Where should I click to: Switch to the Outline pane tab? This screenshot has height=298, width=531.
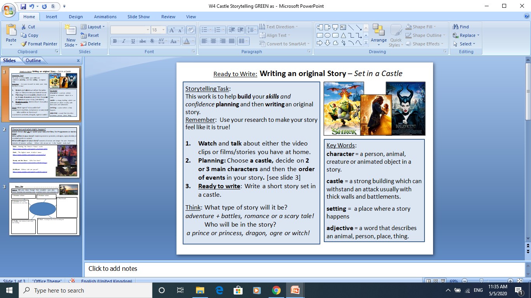[x=33, y=61]
